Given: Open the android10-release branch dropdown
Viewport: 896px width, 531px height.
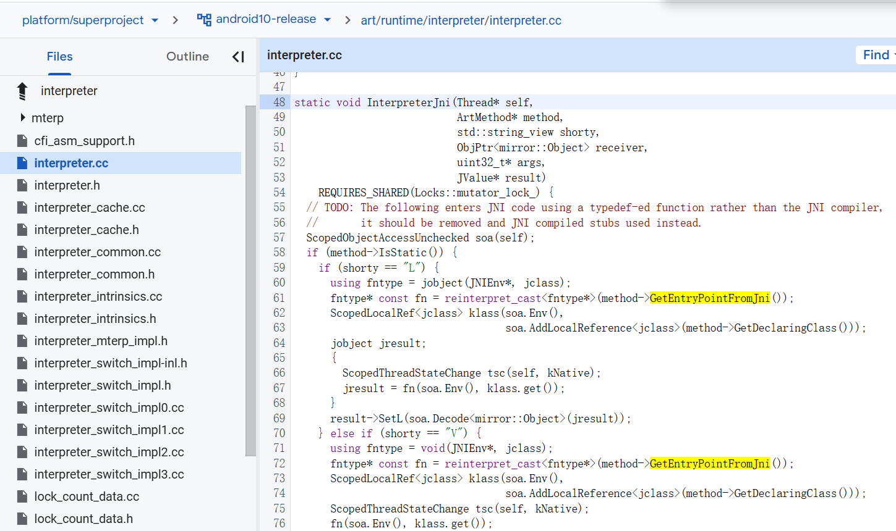Looking at the screenshot, I should point(273,19).
